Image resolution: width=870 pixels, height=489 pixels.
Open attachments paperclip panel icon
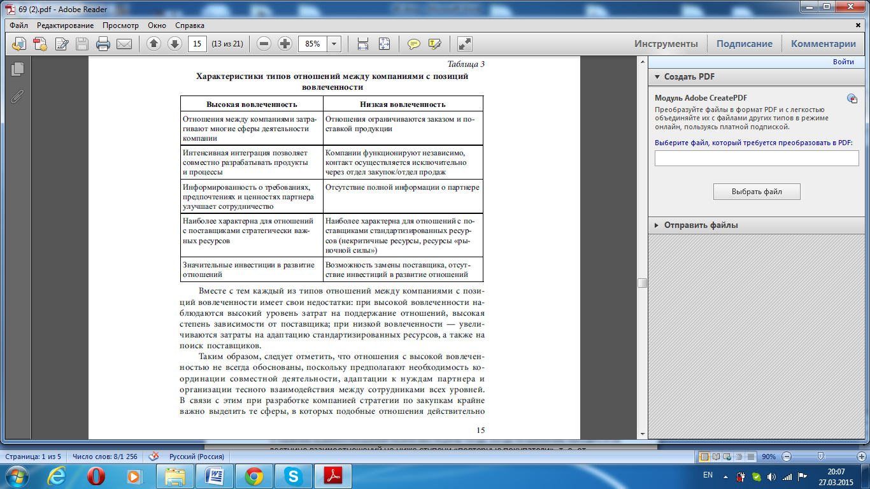pos(17,97)
